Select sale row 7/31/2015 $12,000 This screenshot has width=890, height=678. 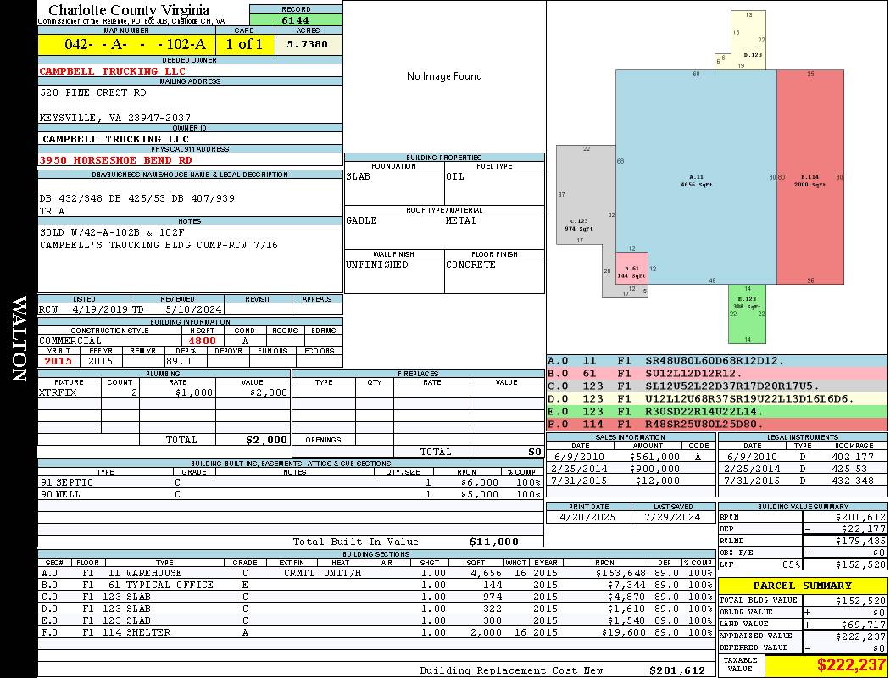631,481
